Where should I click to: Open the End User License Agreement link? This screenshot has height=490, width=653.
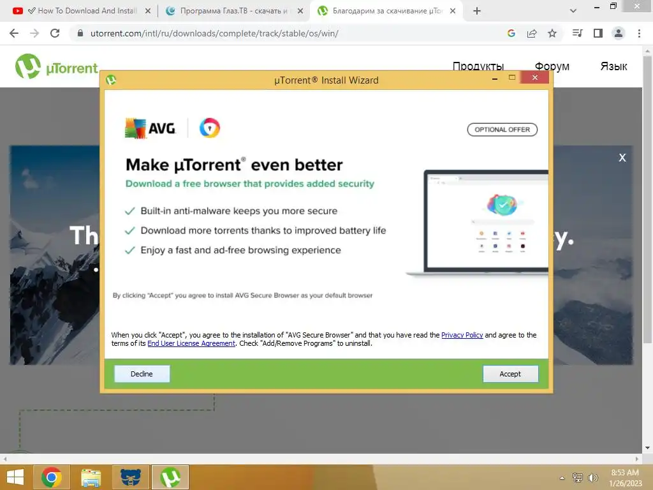[191, 343]
